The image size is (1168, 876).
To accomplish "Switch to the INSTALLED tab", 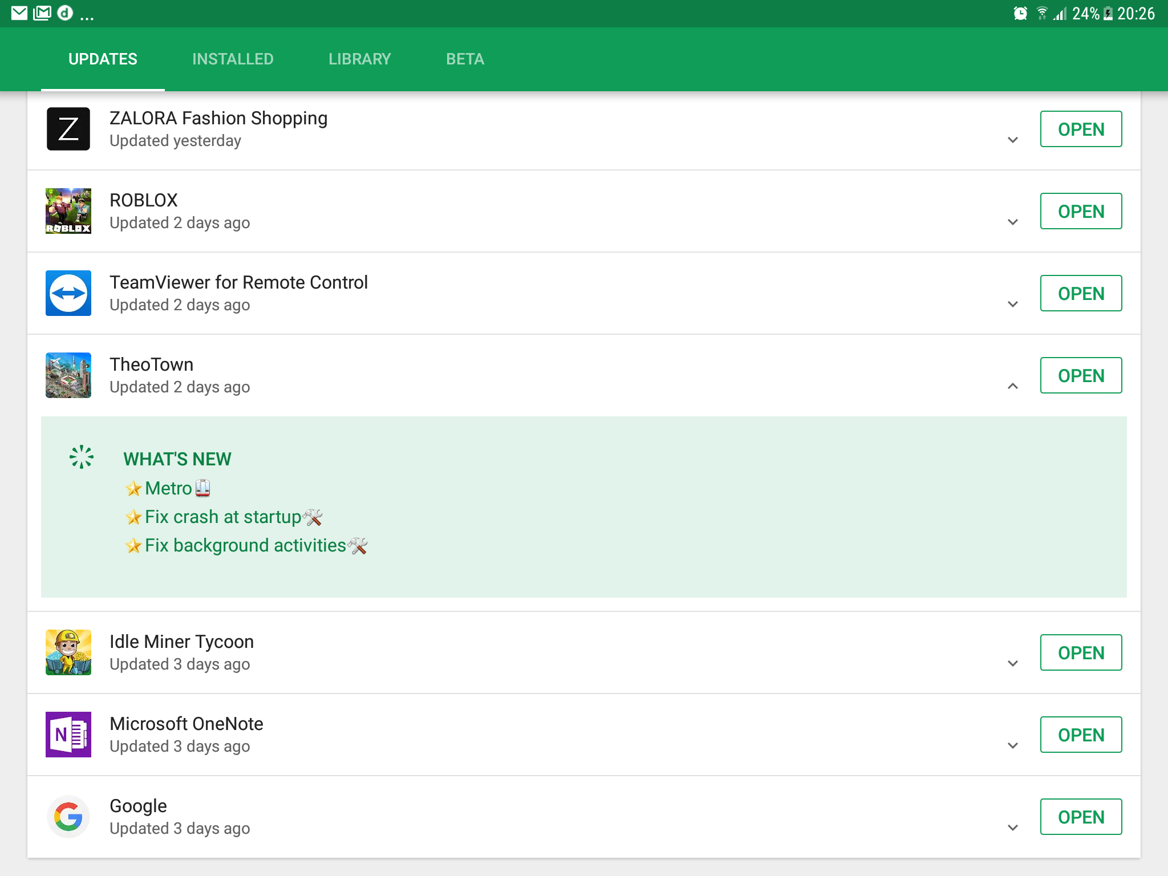I will tap(233, 59).
